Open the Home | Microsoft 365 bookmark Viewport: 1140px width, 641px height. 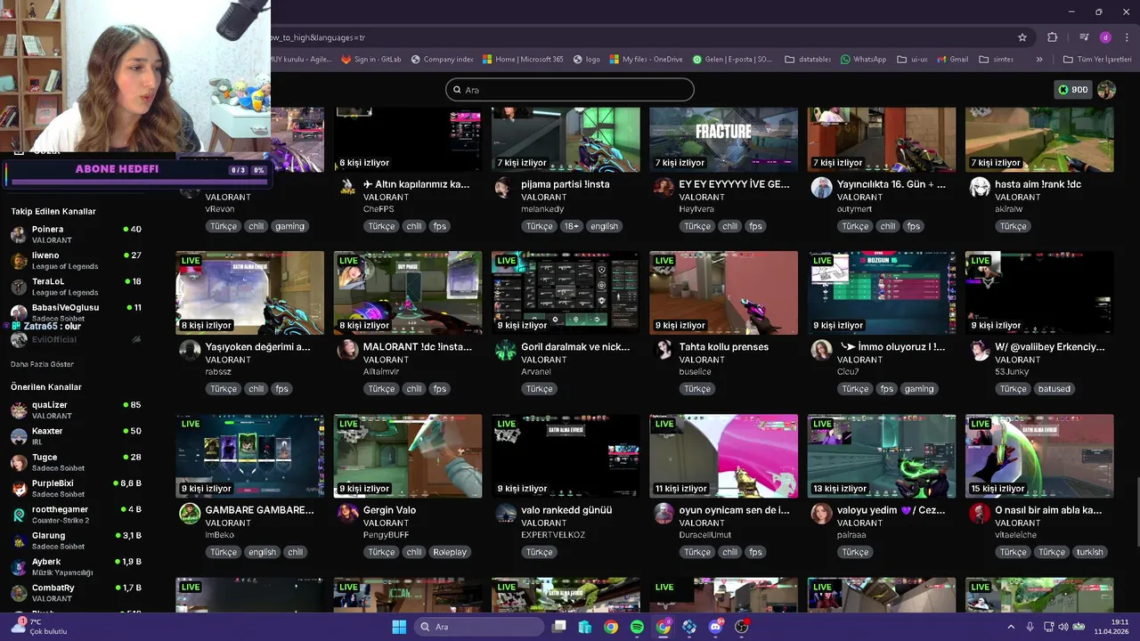(523, 60)
